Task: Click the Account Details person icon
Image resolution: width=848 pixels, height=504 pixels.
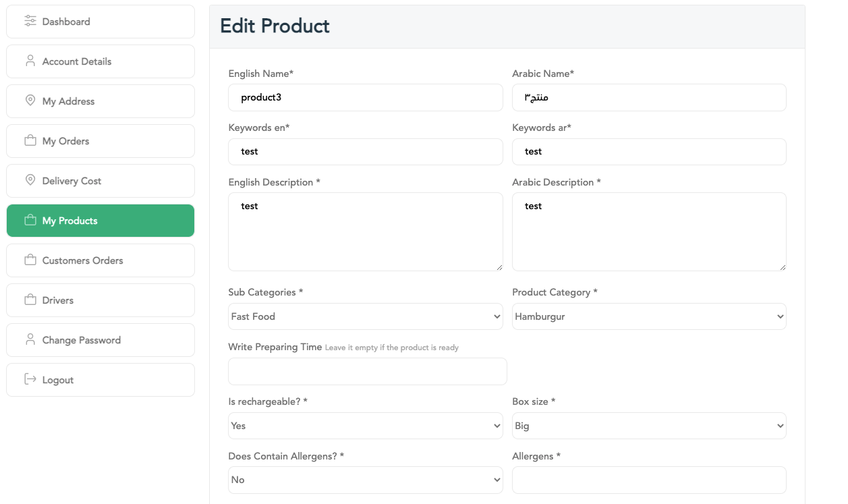Action: tap(30, 61)
